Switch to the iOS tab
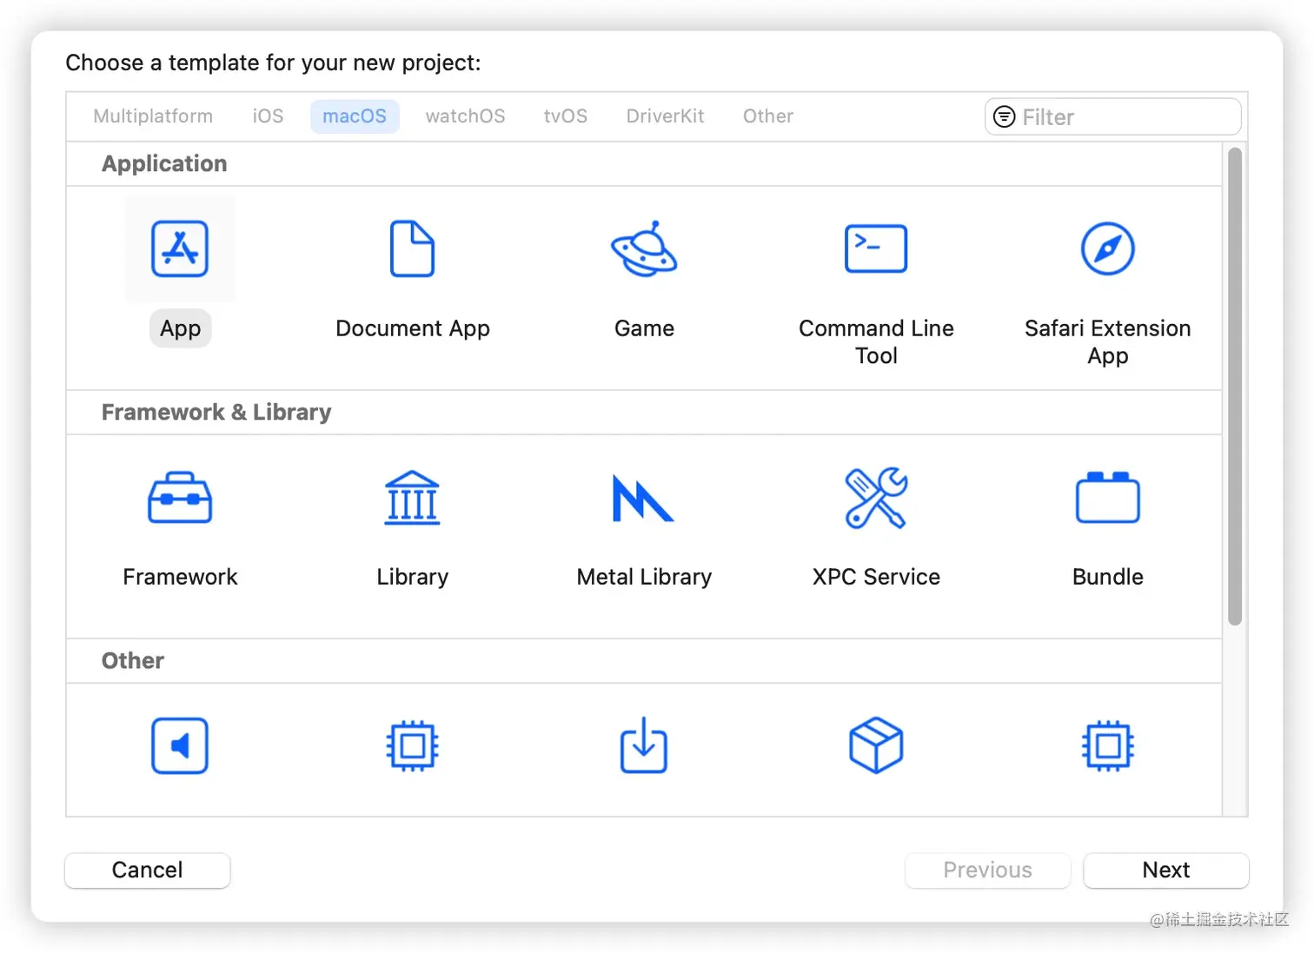The image size is (1314, 953). pos(268,116)
